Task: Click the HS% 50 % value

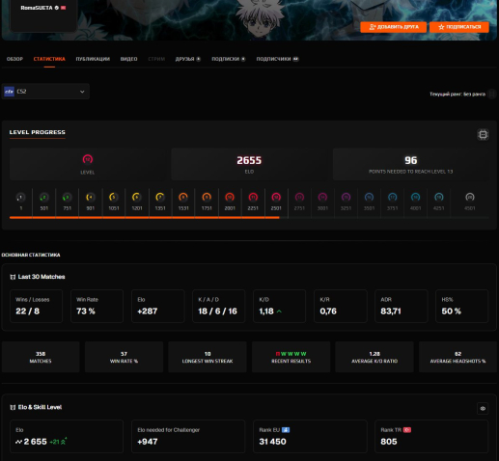Action: pyautogui.click(x=451, y=312)
